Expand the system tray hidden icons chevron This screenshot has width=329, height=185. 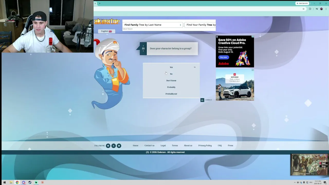tap(295, 183)
